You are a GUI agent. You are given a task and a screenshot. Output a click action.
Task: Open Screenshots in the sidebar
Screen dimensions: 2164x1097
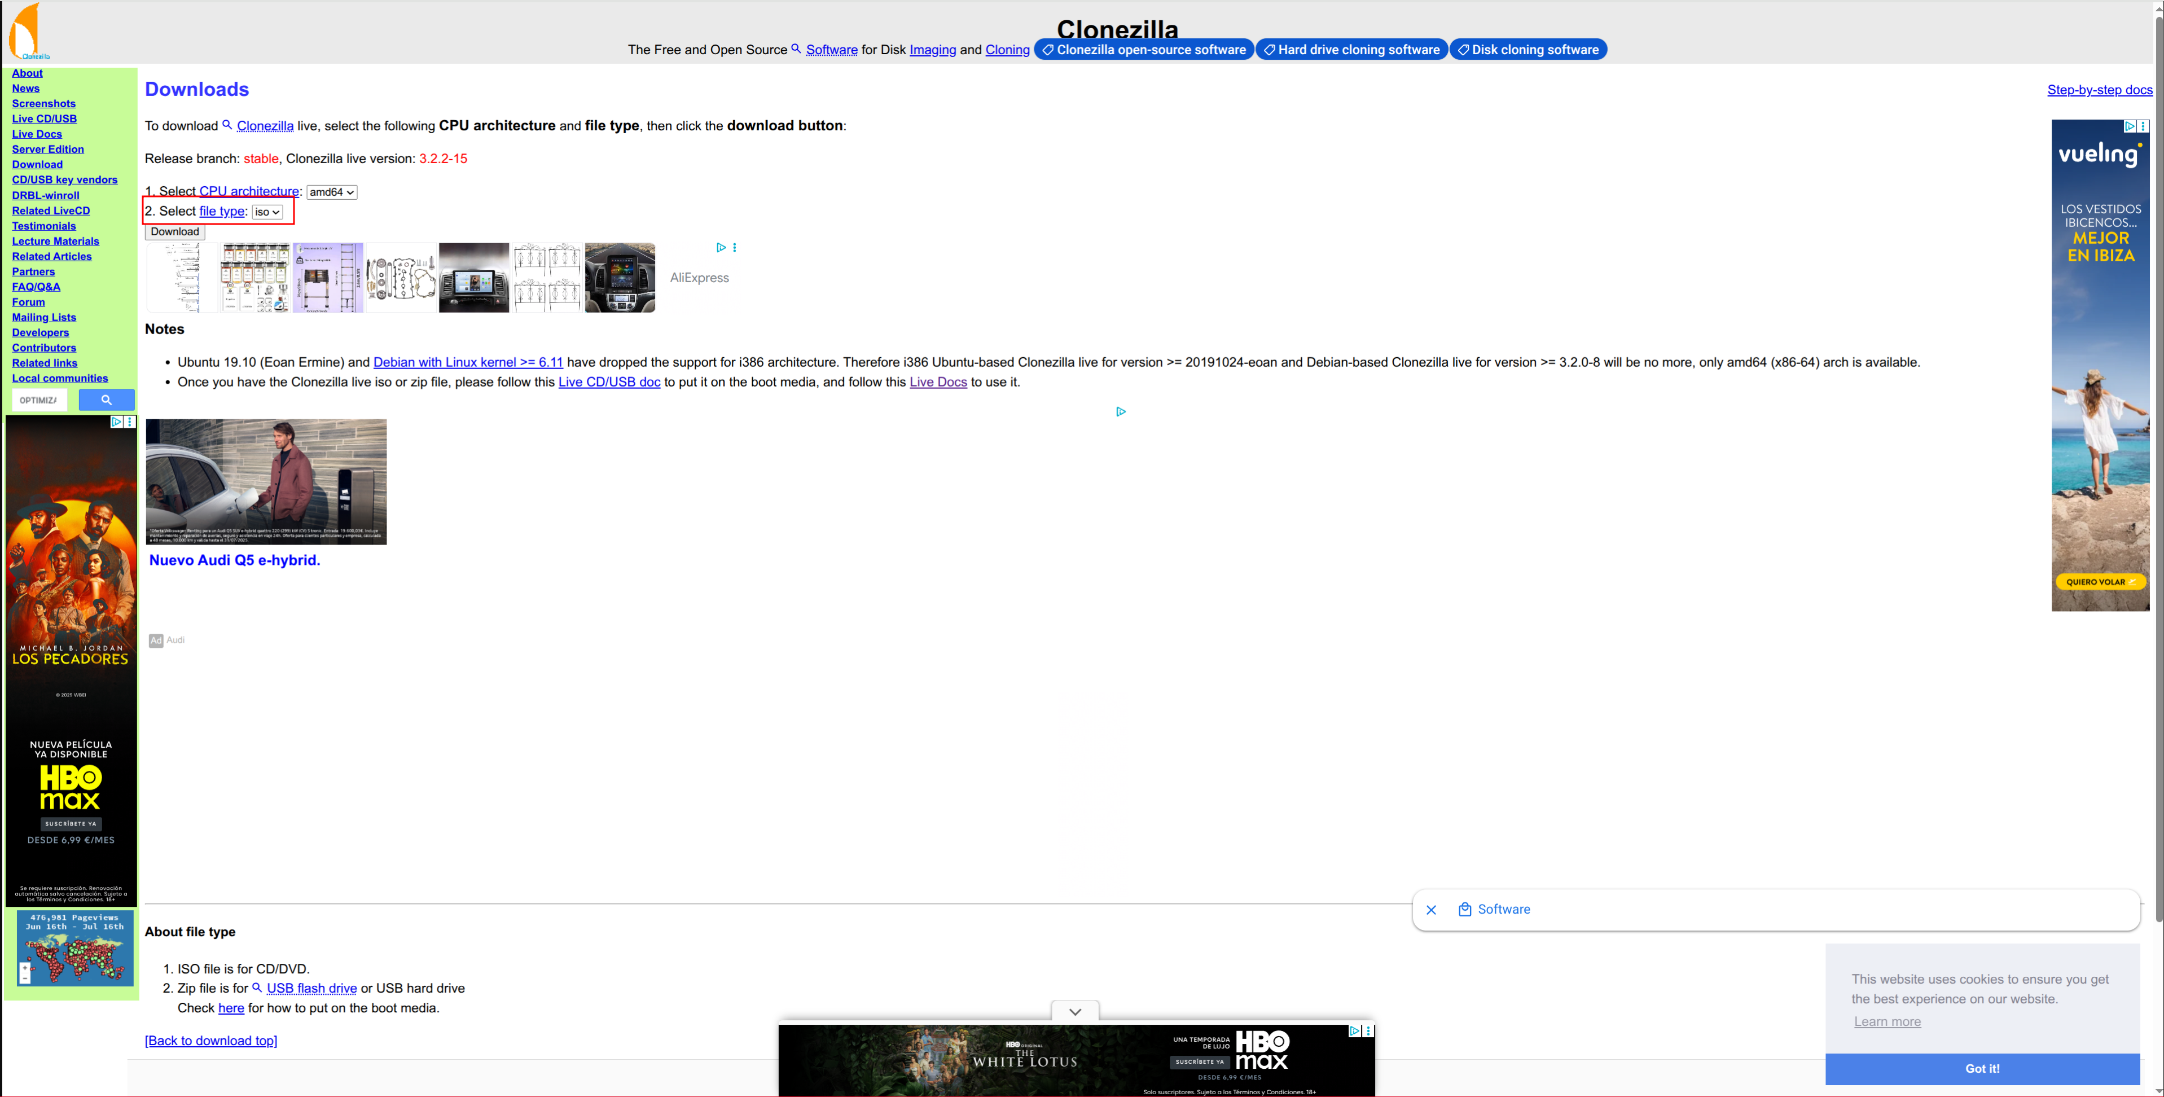(43, 103)
